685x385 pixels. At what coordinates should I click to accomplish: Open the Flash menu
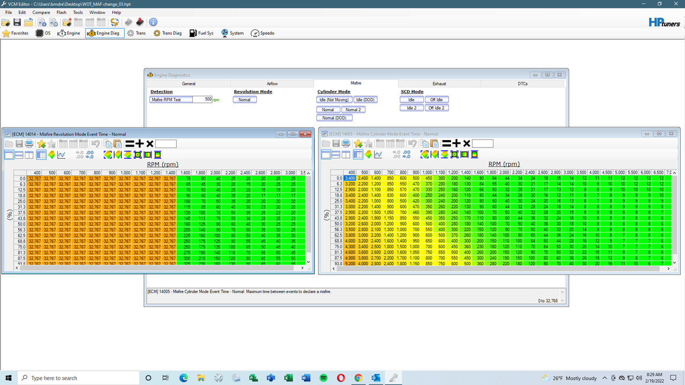point(62,12)
